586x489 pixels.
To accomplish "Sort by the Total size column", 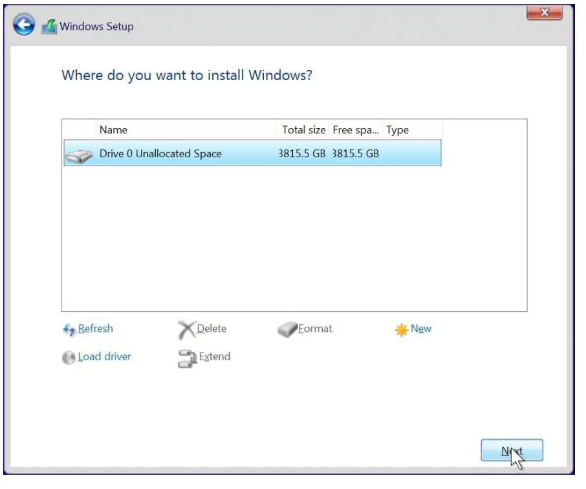I will (x=303, y=129).
